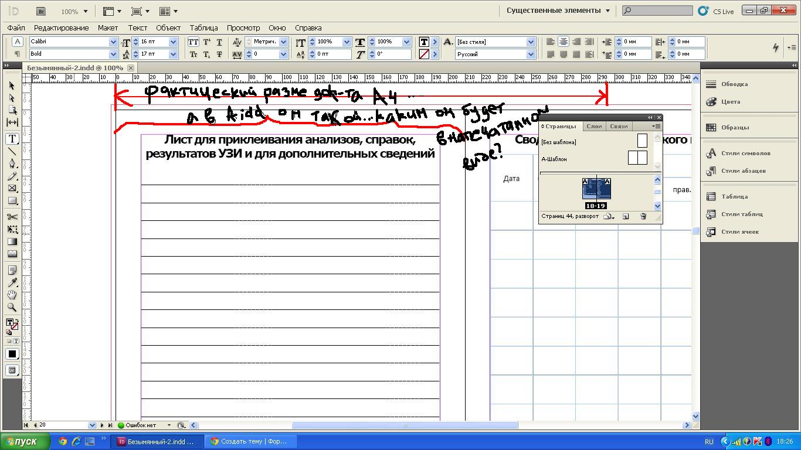Select the Free Transform tool

[12, 229]
